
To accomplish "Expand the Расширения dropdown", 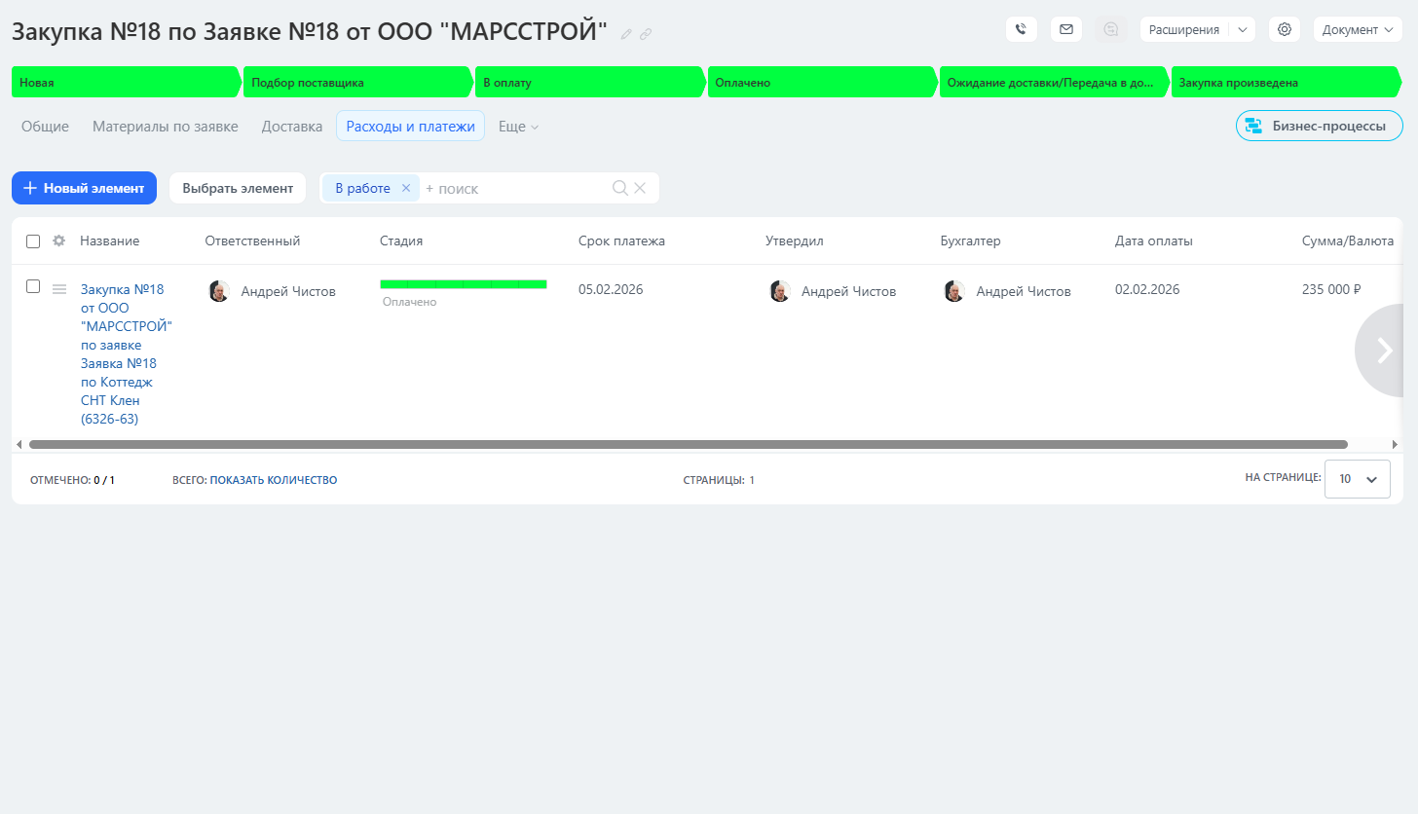I will (1242, 29).
